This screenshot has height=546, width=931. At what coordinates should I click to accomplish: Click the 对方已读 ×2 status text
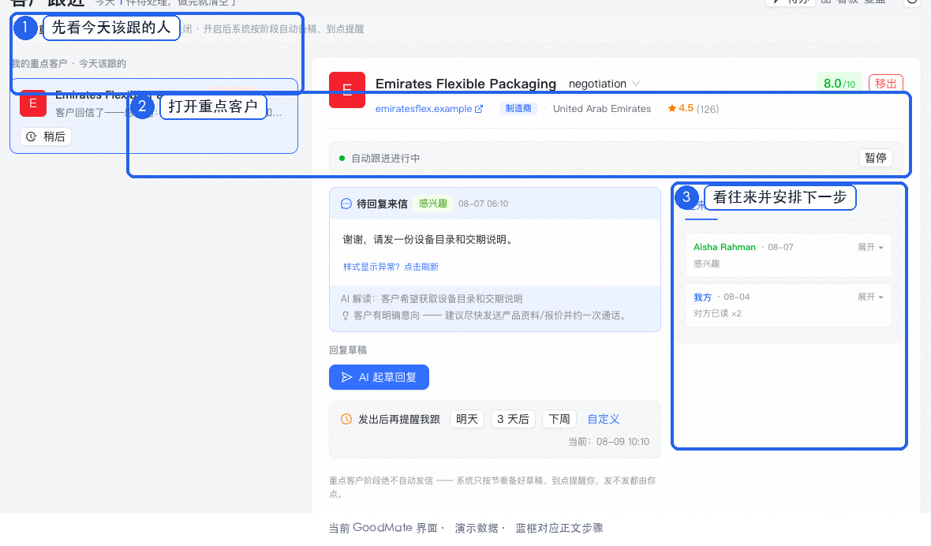pyautogui.click(x=717, y=313)
